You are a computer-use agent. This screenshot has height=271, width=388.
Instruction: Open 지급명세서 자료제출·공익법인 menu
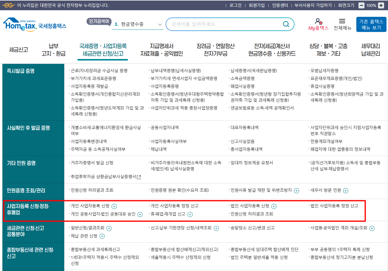coord(162,50)
